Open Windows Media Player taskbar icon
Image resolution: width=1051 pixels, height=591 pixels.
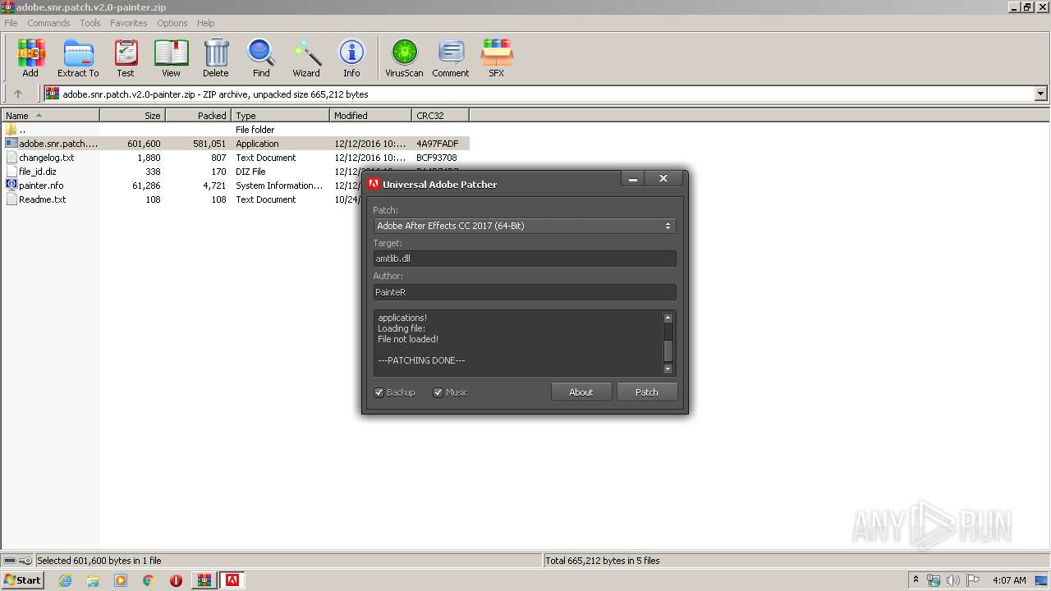click(x=121, y=580)
